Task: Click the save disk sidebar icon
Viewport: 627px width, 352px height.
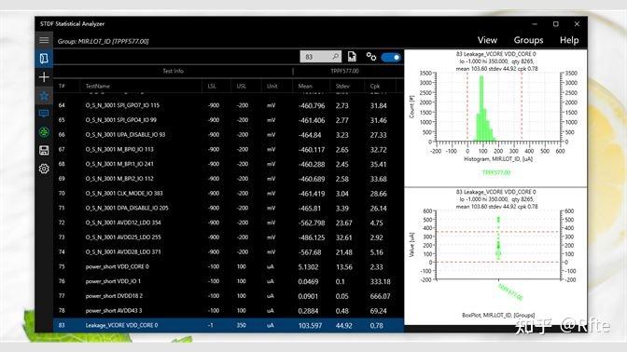Action: [44, 151]
